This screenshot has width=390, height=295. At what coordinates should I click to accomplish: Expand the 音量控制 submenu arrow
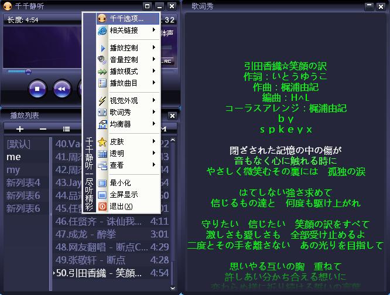pyautogui.click(x=154, y=59)
